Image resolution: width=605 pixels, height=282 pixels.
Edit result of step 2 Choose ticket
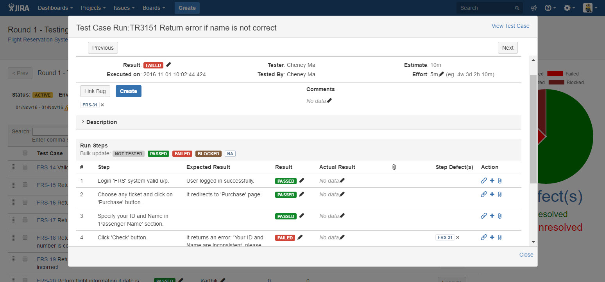301,194
